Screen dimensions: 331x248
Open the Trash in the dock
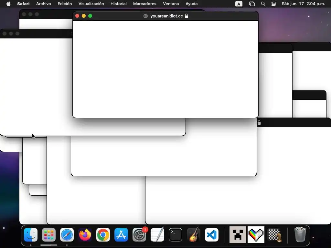tap(300, 234)
